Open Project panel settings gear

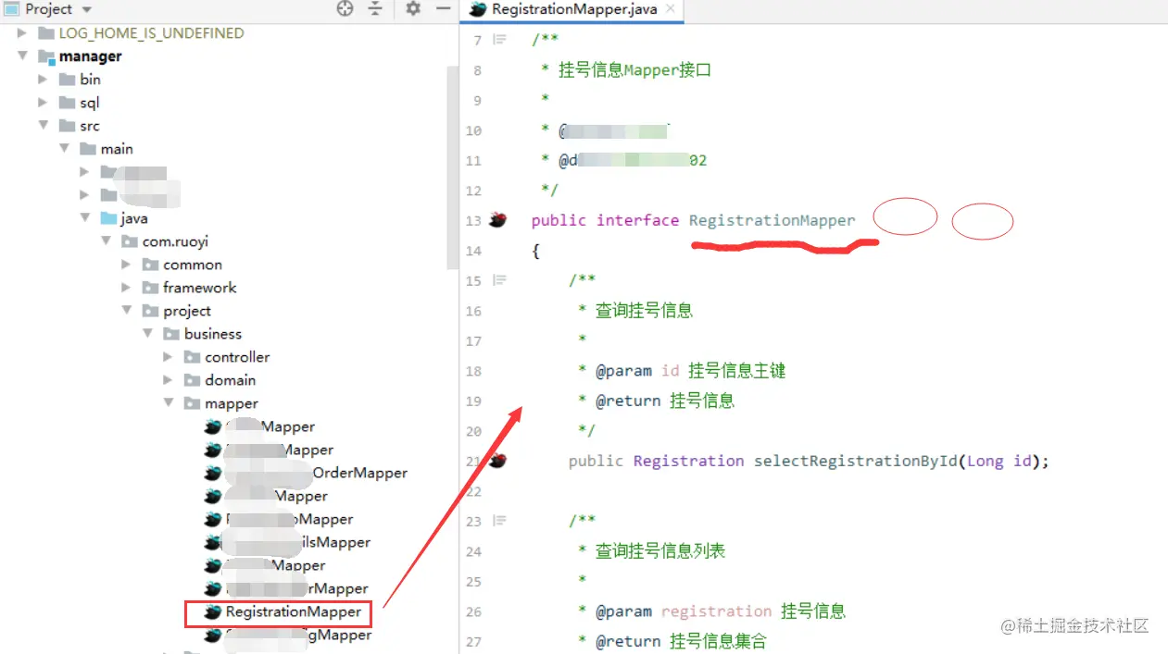pyautogui.click(x=413, y=8)
